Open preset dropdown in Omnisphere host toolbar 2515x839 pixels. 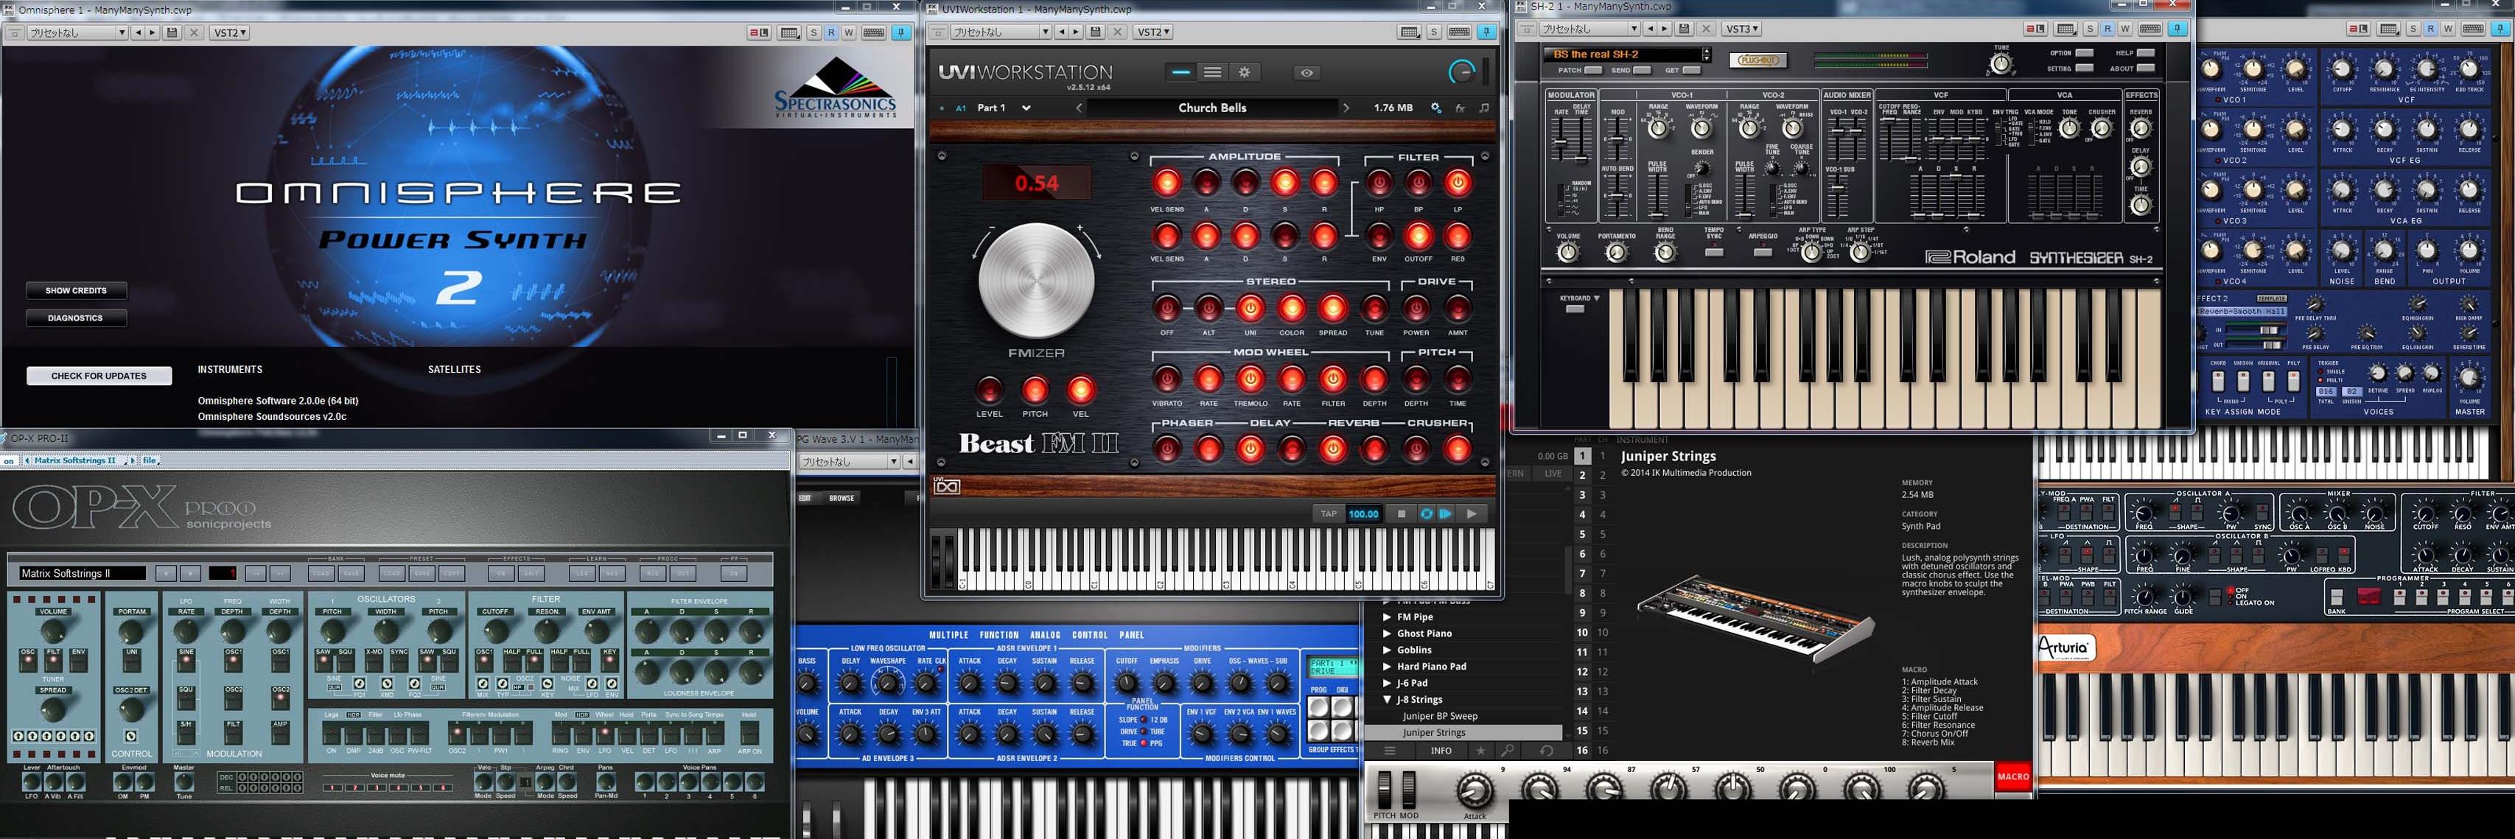pos(122,32)
